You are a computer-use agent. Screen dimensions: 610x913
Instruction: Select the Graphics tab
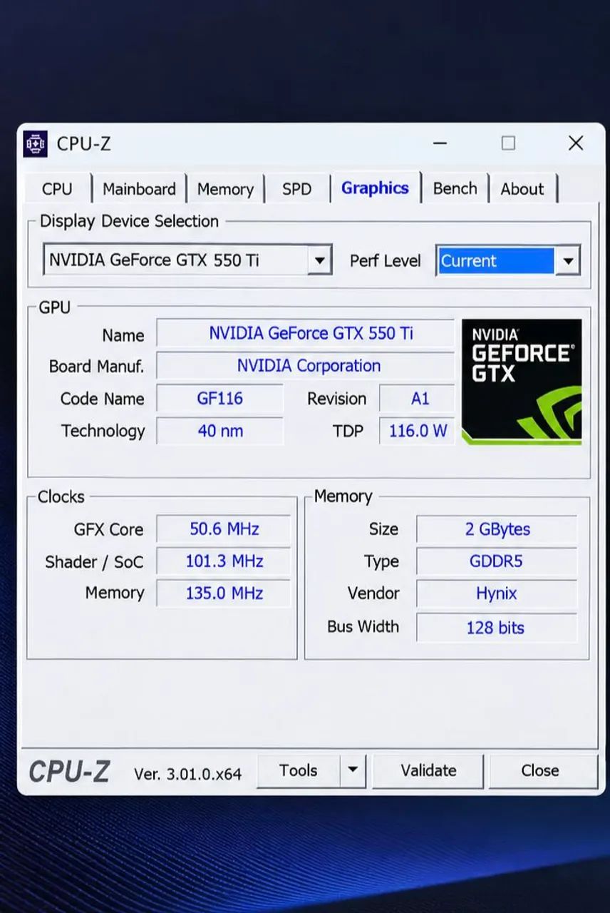coord(375,188)
